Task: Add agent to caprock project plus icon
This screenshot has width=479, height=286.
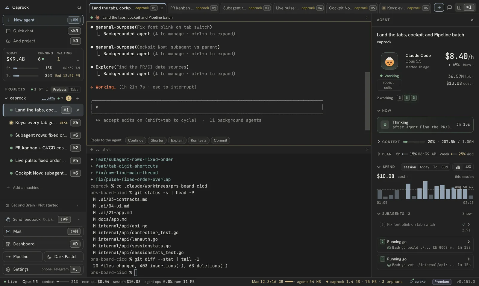Action: tap(78, 98)
